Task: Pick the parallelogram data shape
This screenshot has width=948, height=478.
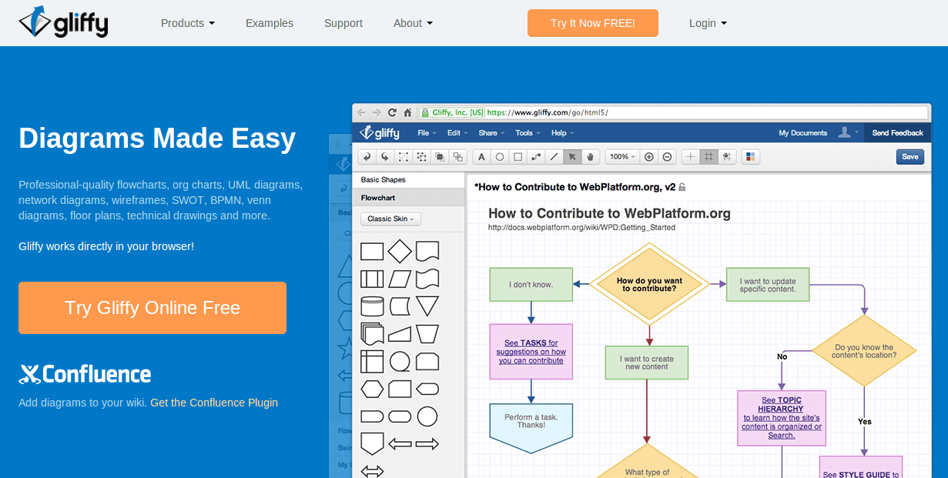Action: pos(400,279)
